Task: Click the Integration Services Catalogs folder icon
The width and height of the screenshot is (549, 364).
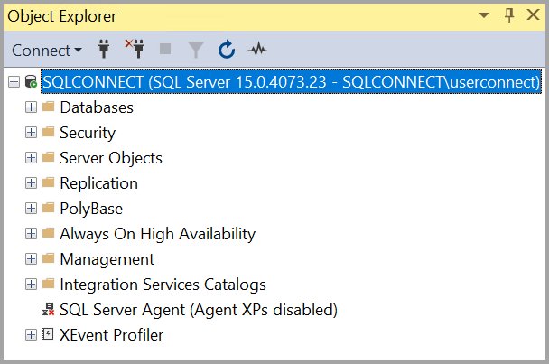Action: tap(49, 284)
